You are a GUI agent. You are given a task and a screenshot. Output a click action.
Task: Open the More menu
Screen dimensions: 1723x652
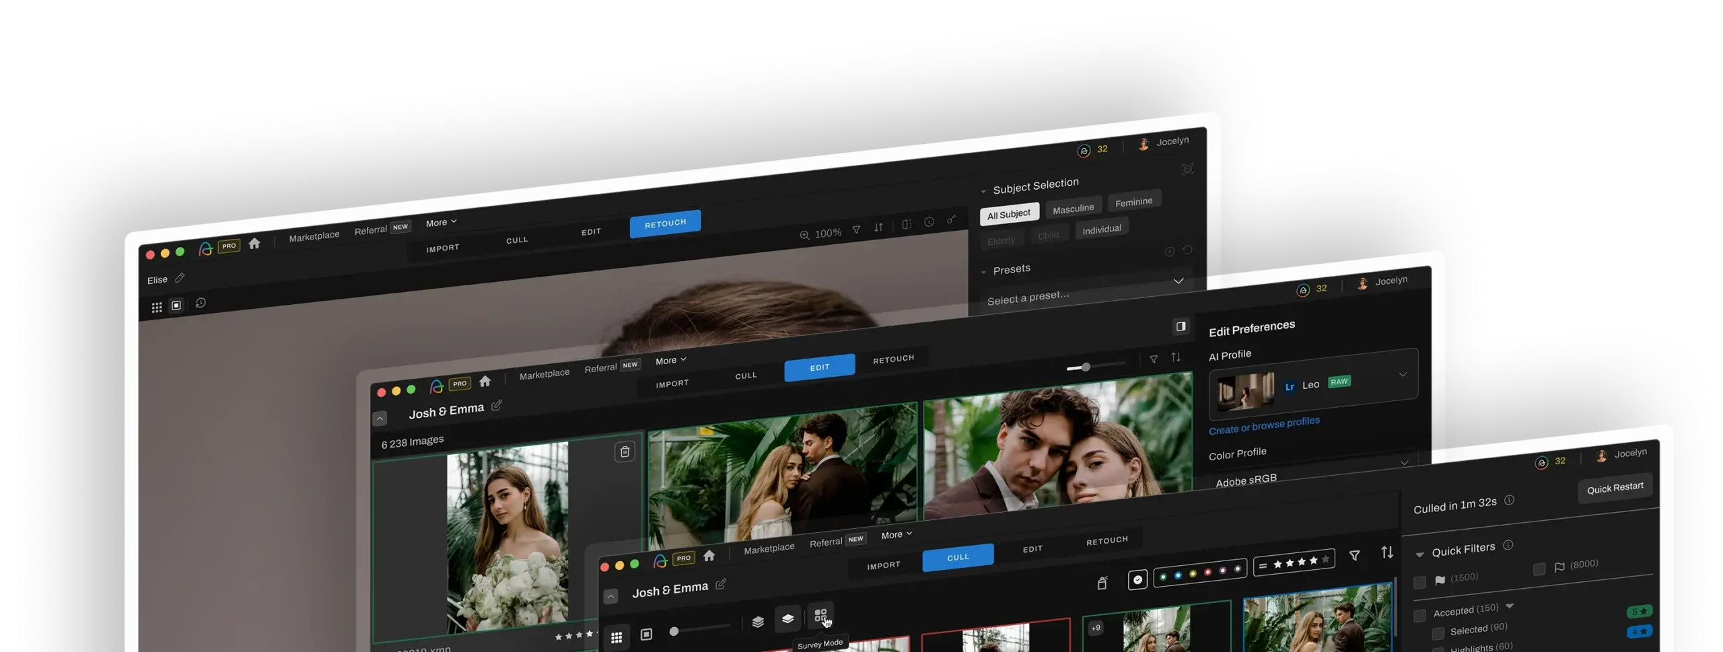coord(896,534)
